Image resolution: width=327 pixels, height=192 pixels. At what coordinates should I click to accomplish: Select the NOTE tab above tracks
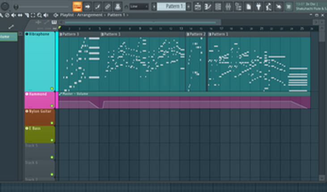pos(40,29)
